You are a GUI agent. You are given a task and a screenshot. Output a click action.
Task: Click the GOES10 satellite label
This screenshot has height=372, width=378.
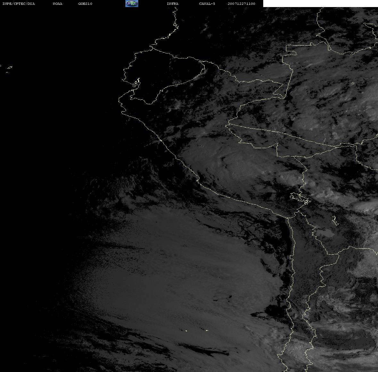coord(85,4)
